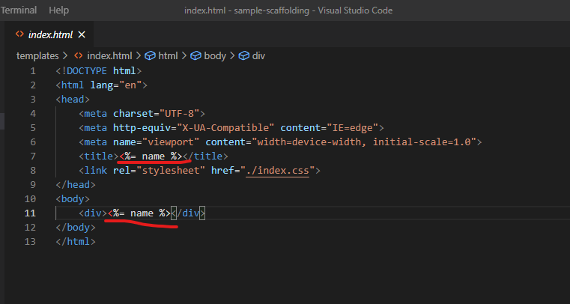Click line number 11 in the gutter

pos(30,213)
